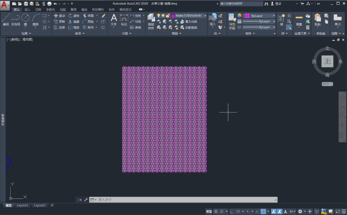
Task: Expand the Draw (绘图) panel
Action: pyautogui.click(x=26, y=33)
